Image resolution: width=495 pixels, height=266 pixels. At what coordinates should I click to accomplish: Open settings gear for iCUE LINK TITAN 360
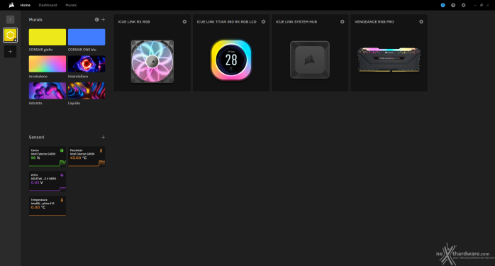coord(264,22)
